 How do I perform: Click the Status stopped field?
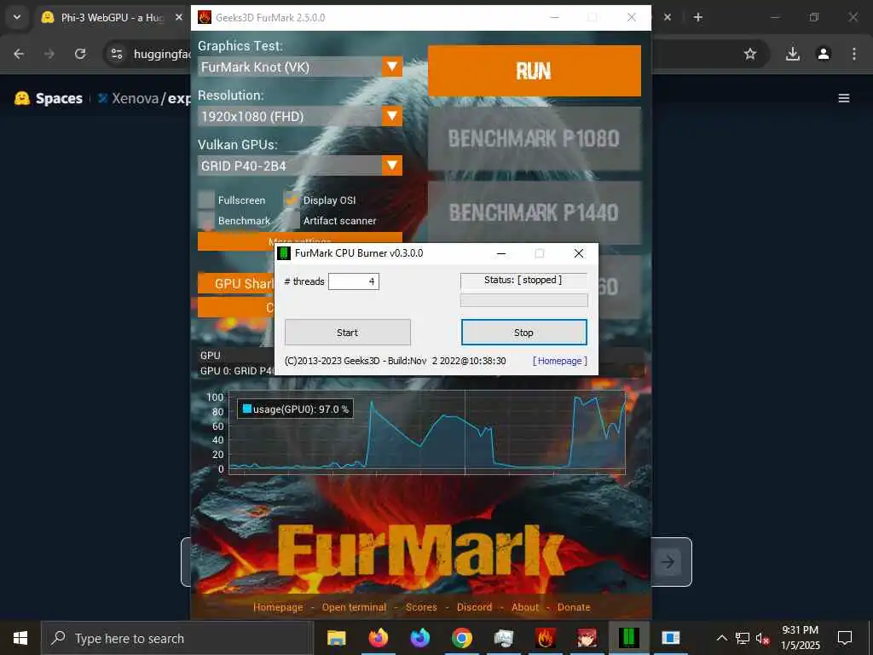tap(523, 280)
